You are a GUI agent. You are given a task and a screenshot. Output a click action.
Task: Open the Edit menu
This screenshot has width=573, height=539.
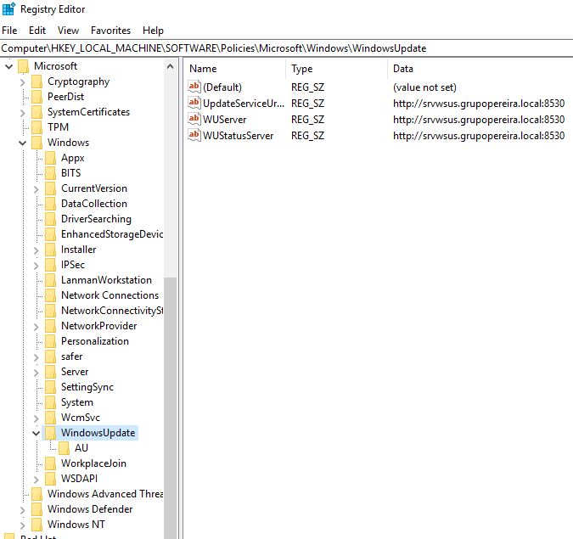pyautogui.click(x=37, y=31)
